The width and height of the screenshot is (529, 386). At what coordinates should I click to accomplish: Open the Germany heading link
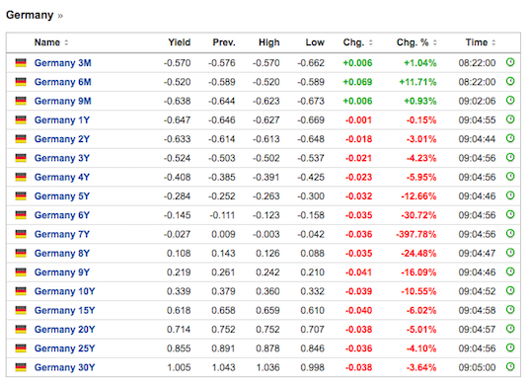pos(30,15)
